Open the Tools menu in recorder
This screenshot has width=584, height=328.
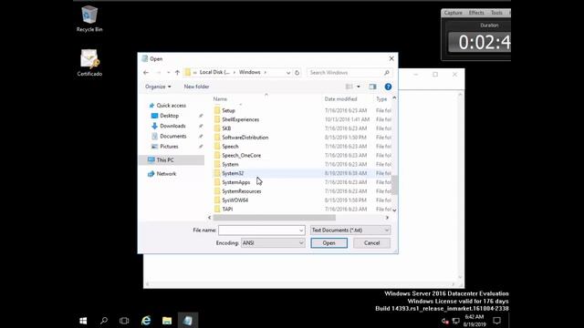[x=496, y=13]
